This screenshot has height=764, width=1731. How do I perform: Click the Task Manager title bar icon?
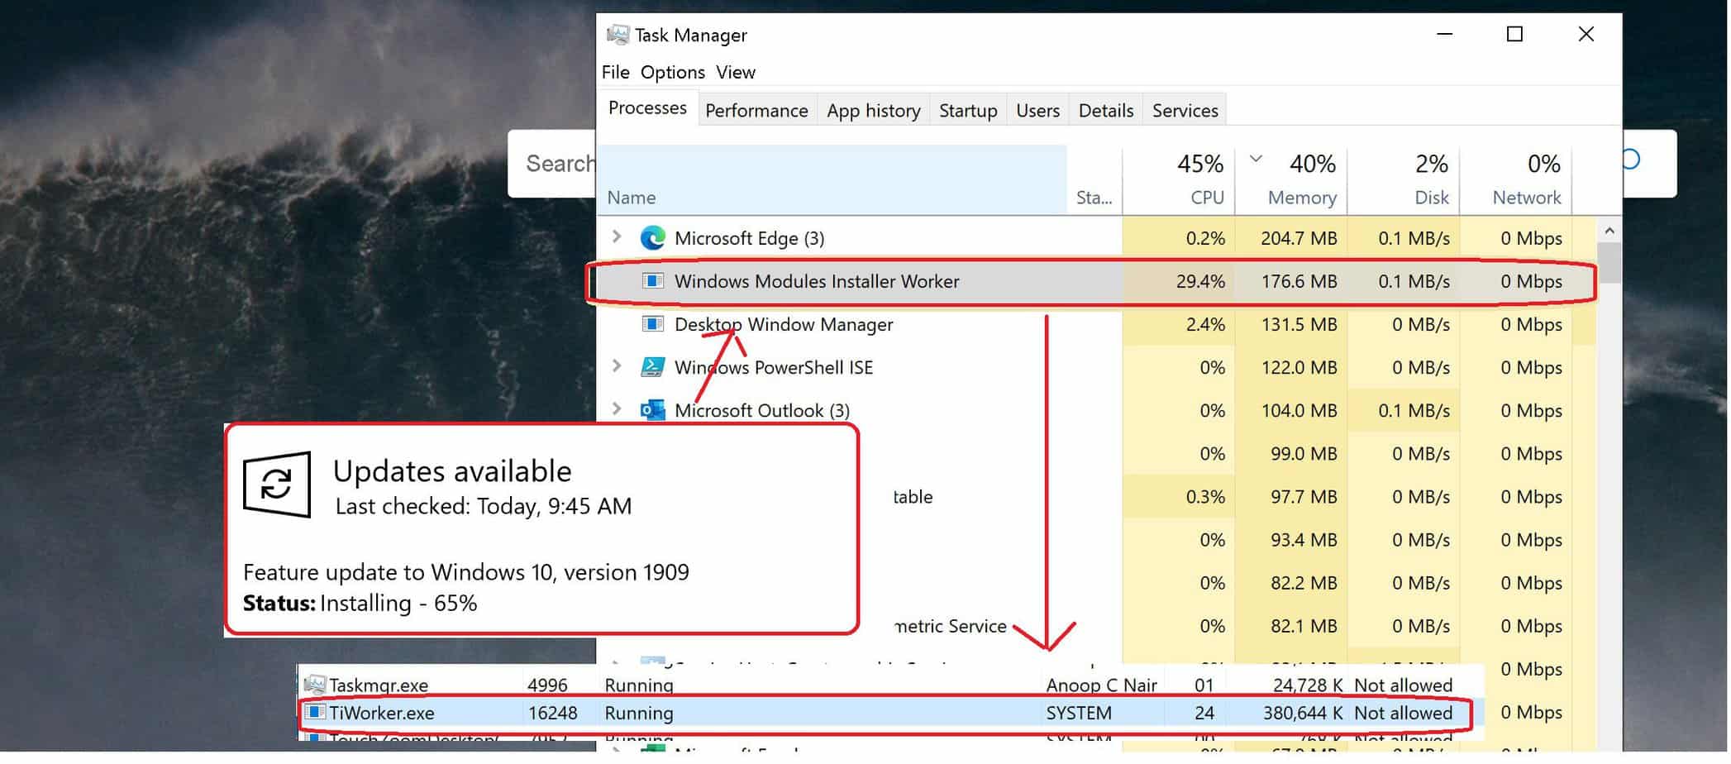(x=618, y=35)
